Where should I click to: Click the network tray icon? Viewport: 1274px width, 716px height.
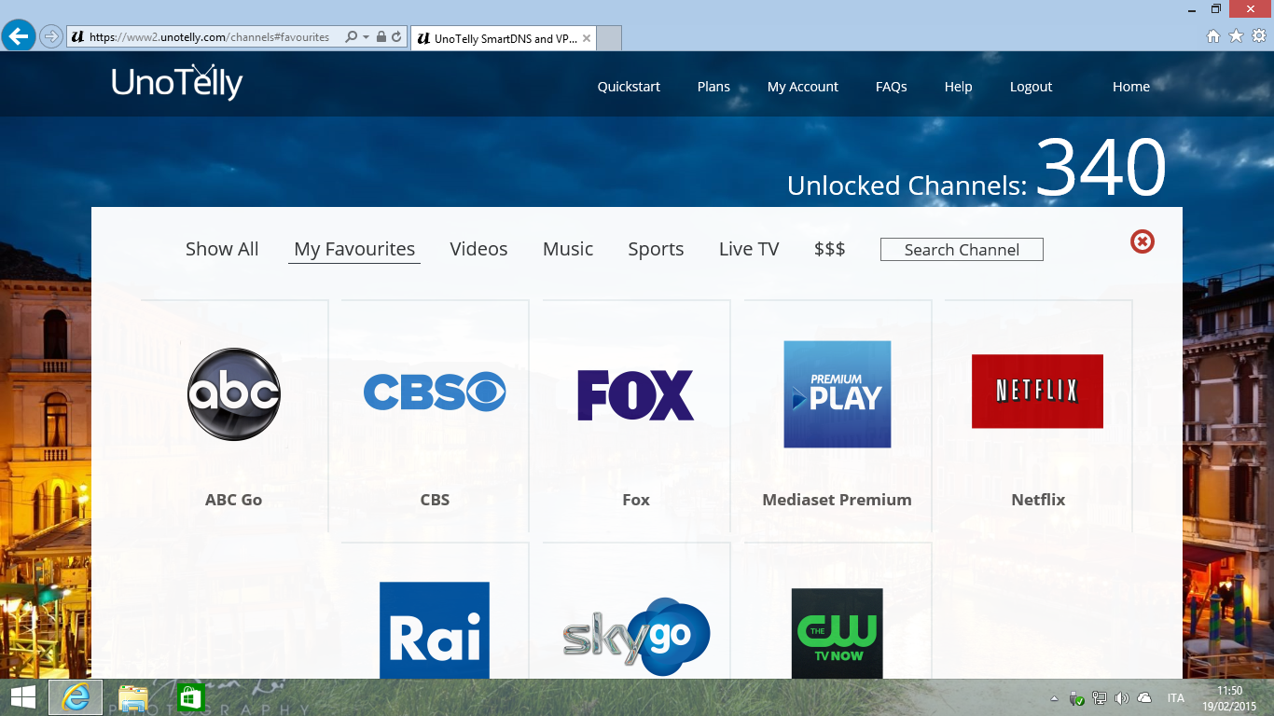1100,697
